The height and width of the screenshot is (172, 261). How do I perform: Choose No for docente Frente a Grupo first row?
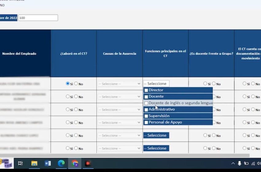tap(214, 84)
